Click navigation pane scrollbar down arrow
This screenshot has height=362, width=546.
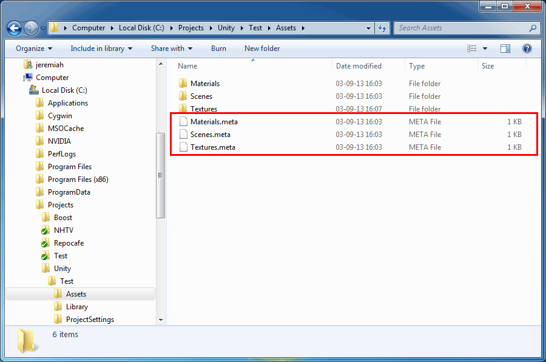(161, 320)
